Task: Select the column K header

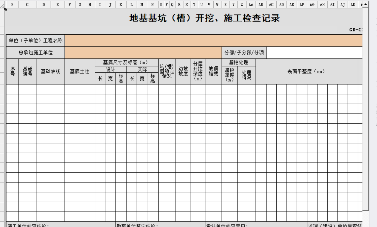Action: pyautogui.click(x=121, y=5)
